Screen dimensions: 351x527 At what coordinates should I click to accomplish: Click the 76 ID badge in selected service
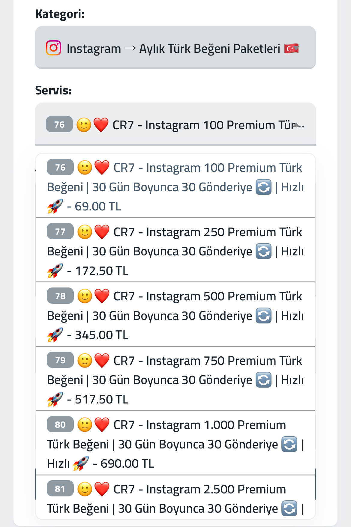(59, 124)
